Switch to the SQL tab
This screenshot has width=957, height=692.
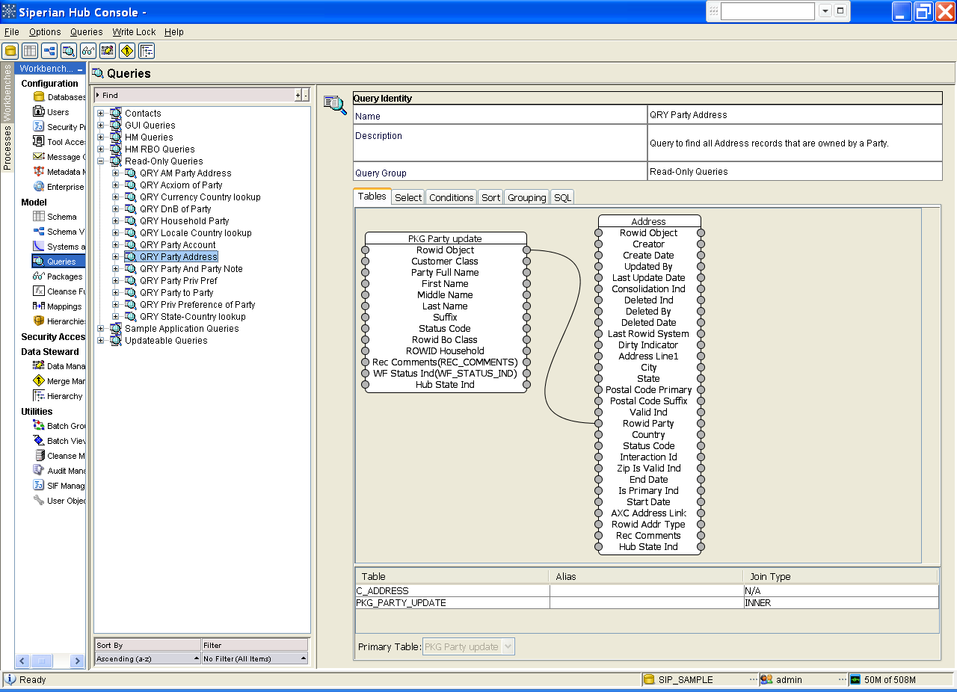tap(561, 197)
